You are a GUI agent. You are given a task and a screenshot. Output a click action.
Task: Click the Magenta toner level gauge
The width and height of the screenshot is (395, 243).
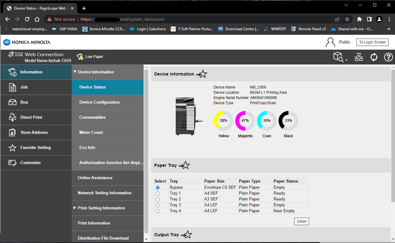245,121
